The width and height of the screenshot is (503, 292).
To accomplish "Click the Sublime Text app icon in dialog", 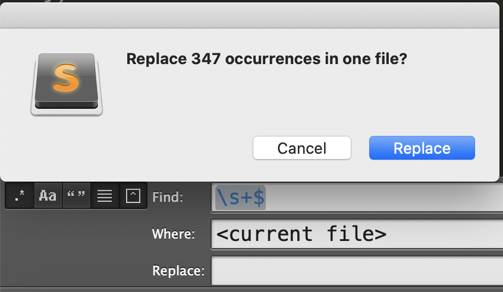I will pos(67,84).
